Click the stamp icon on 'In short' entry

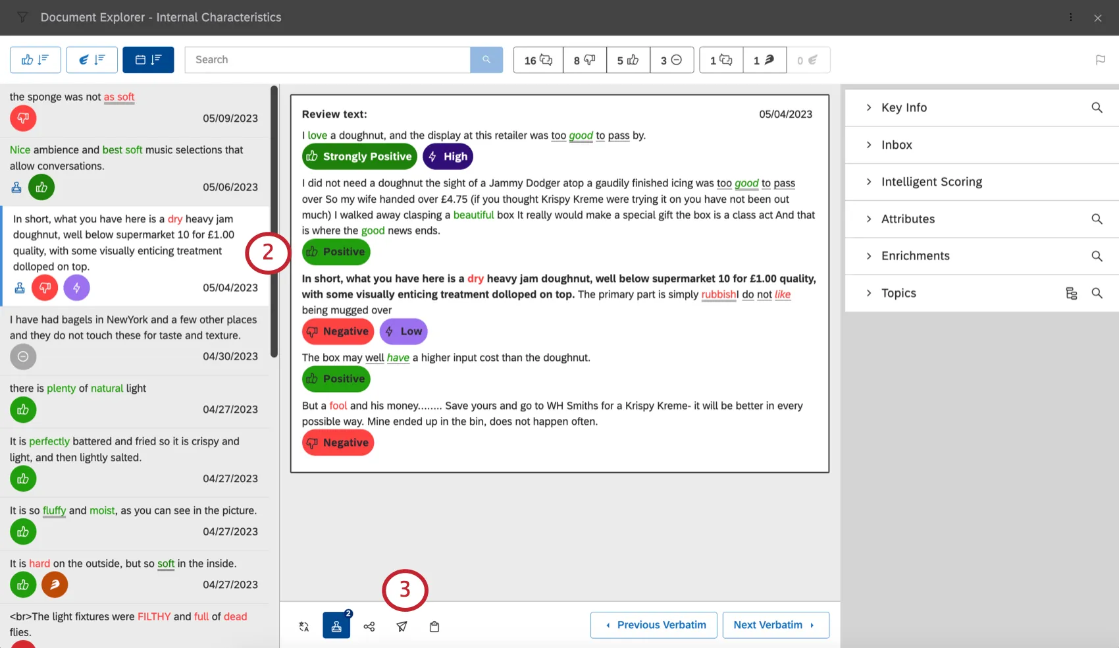[x=20, y=288]
